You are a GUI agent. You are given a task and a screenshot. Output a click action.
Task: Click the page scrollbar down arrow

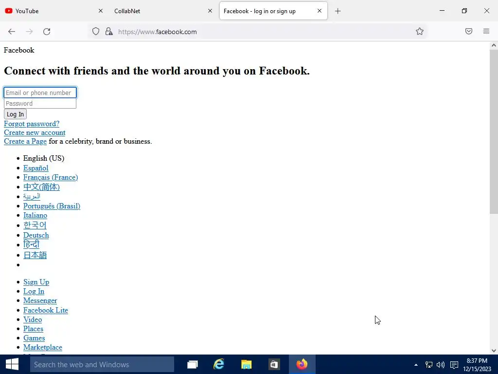pos(494,351)
